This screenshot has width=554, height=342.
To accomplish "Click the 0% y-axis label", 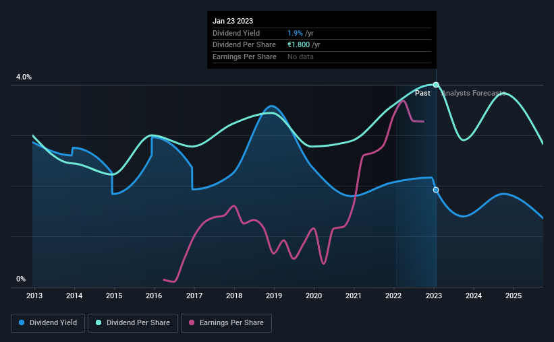I will [x=21, y=279].
